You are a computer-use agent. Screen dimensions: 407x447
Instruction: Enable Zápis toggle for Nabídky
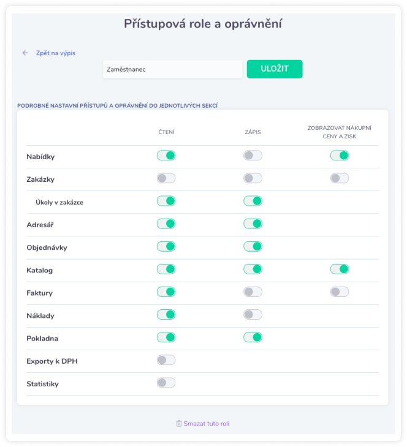coord(253,156)
